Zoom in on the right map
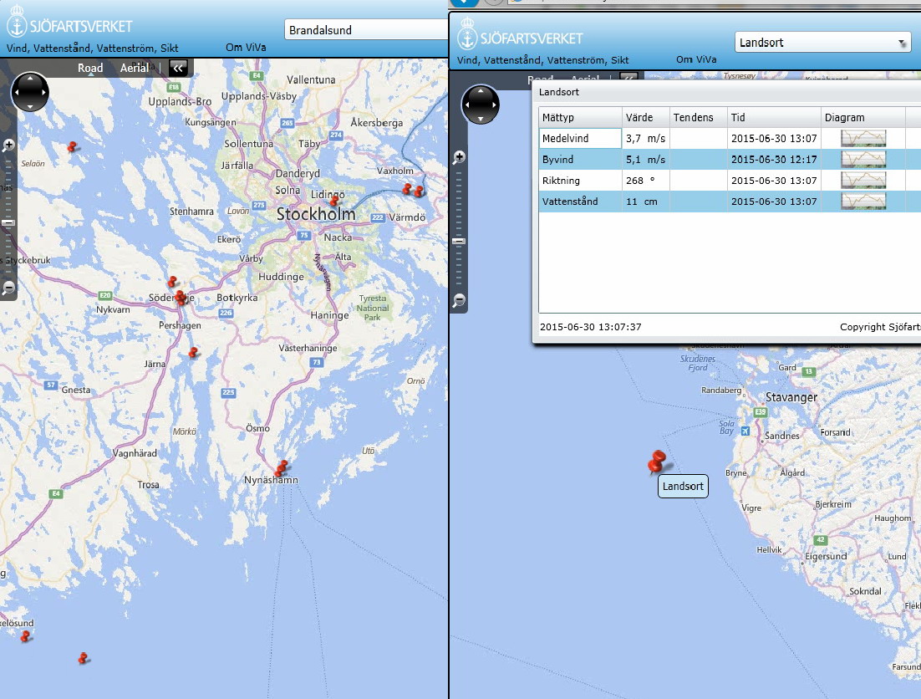Image resolution: width=921 pixels, height=699 pixels. point(459,156)
